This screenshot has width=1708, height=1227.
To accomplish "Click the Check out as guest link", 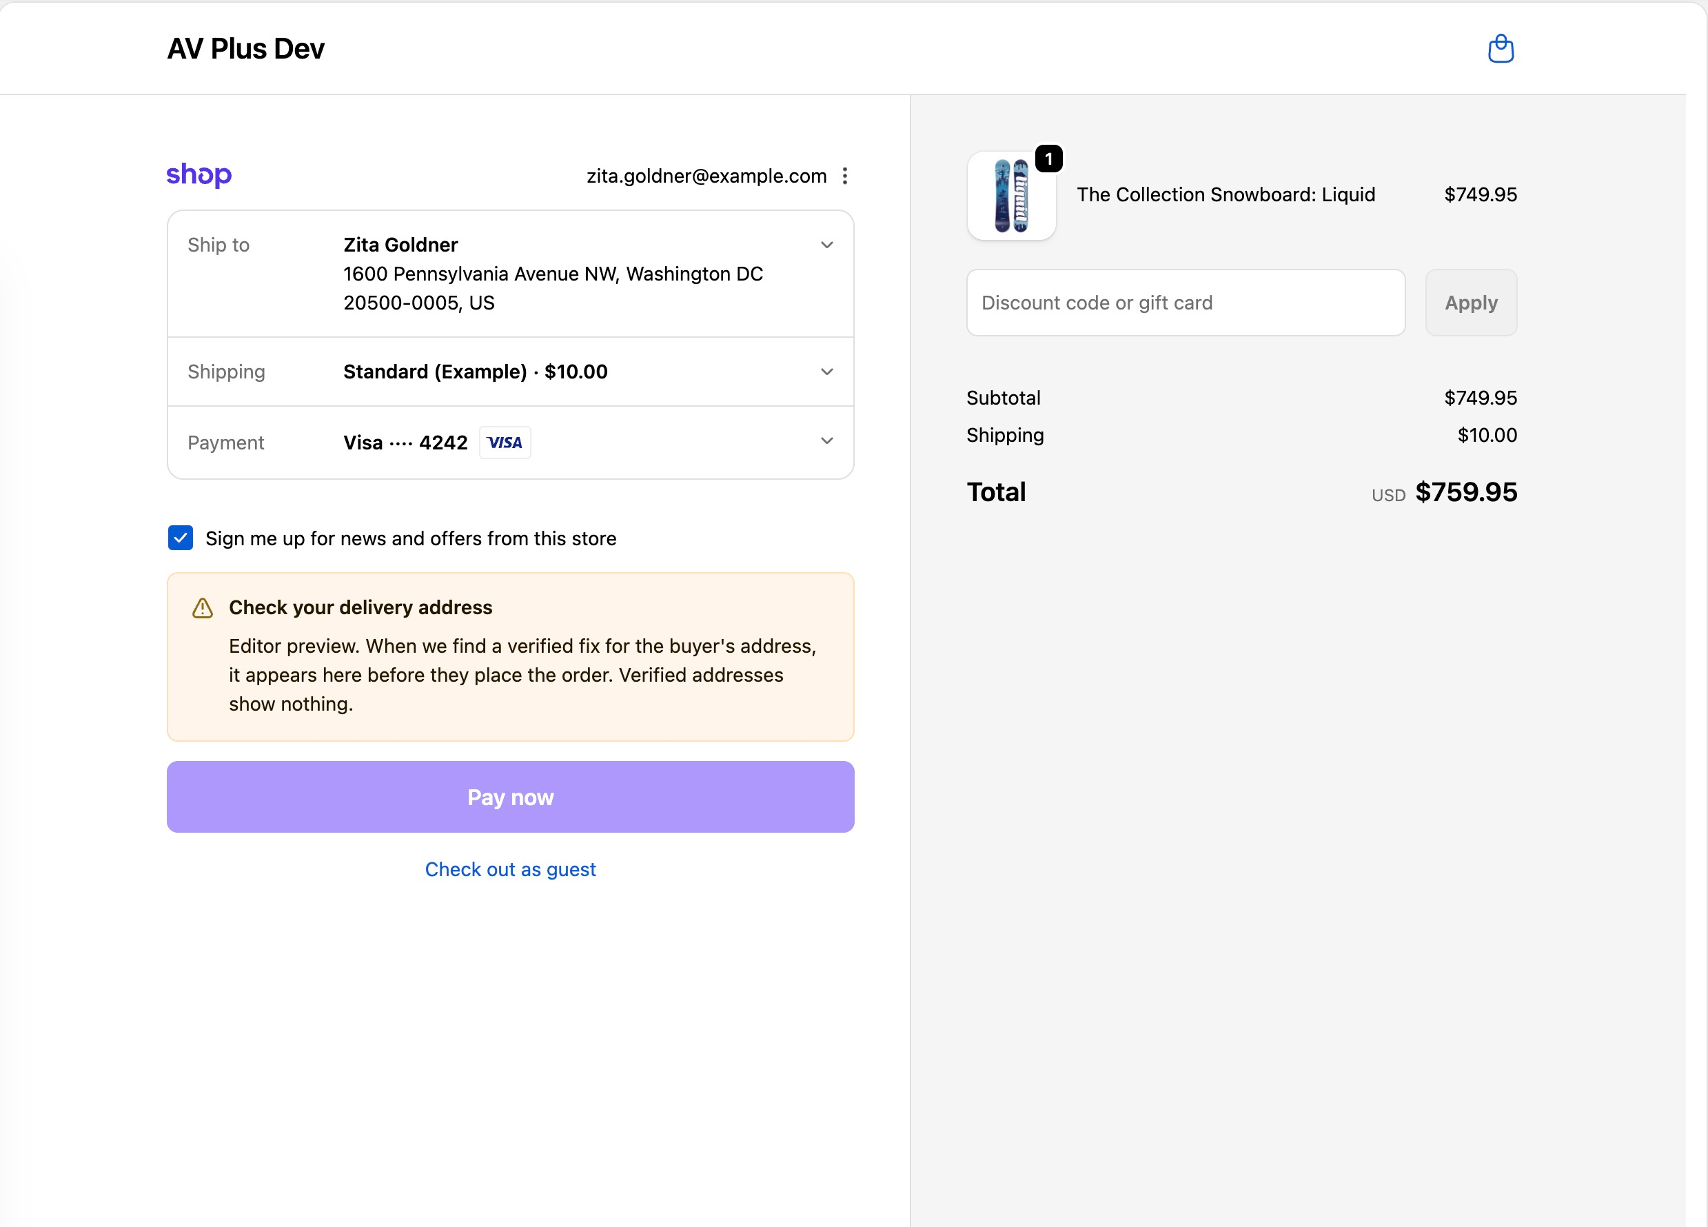I will pyautogui.click(x=511, y=869).
